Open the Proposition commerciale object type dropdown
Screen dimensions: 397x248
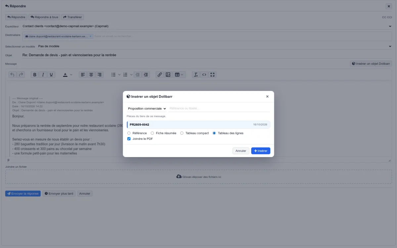(147, 108)
